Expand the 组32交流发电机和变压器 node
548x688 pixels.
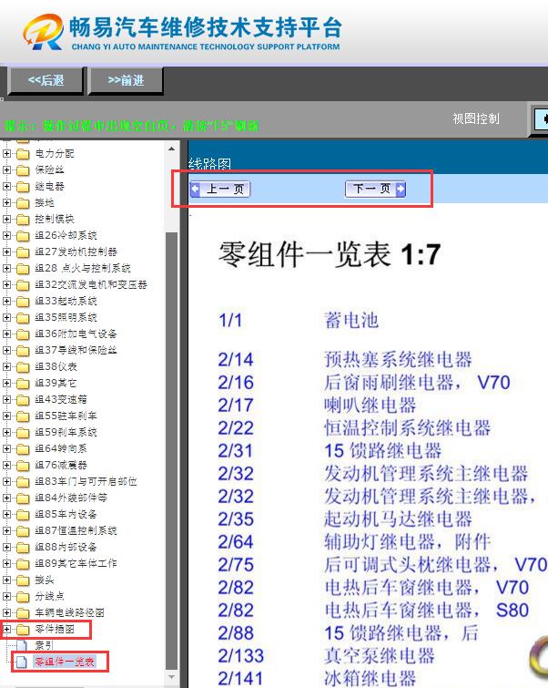(6, 284)
